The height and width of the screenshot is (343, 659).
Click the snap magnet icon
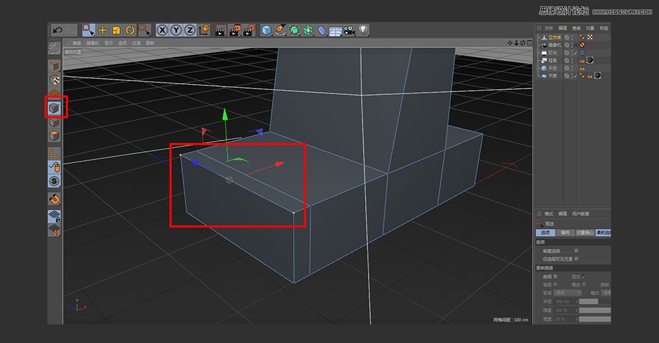coord(54,199)
